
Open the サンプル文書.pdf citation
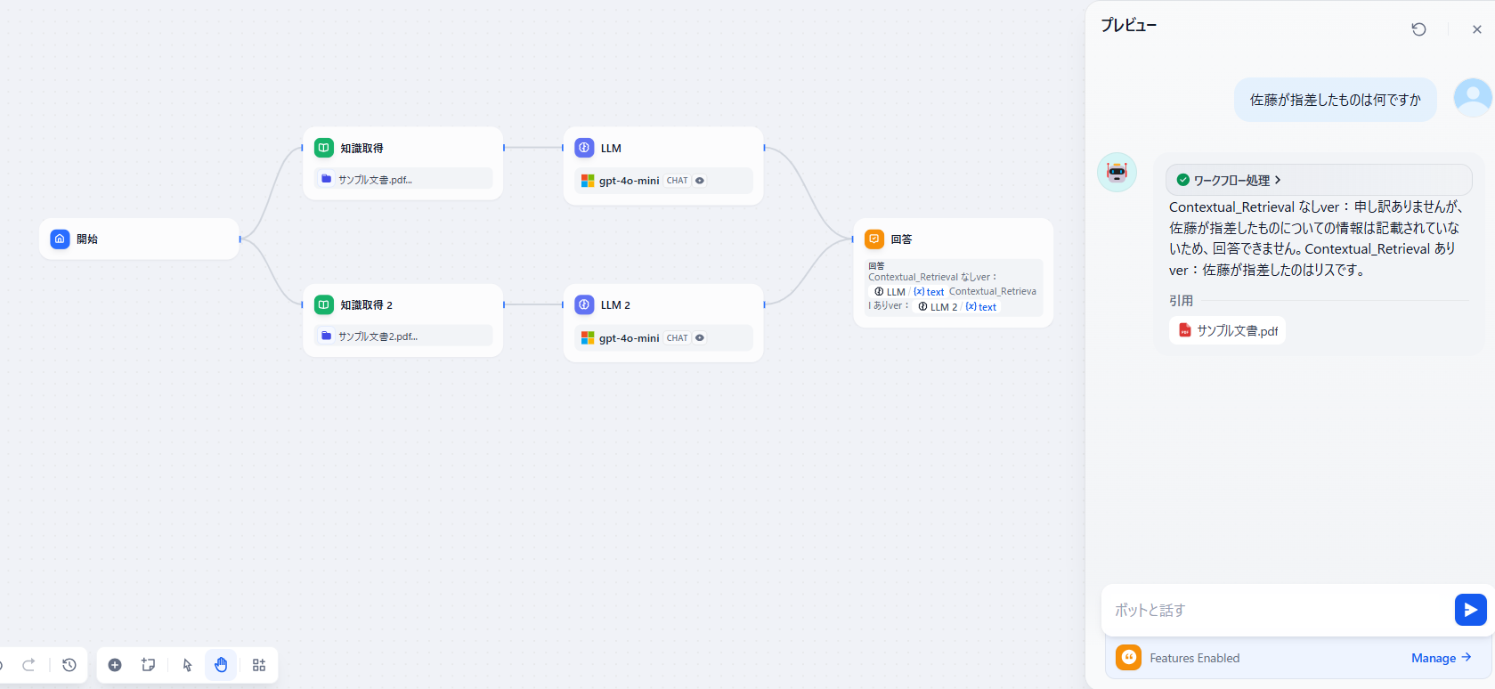click(x=1227, y=330)
